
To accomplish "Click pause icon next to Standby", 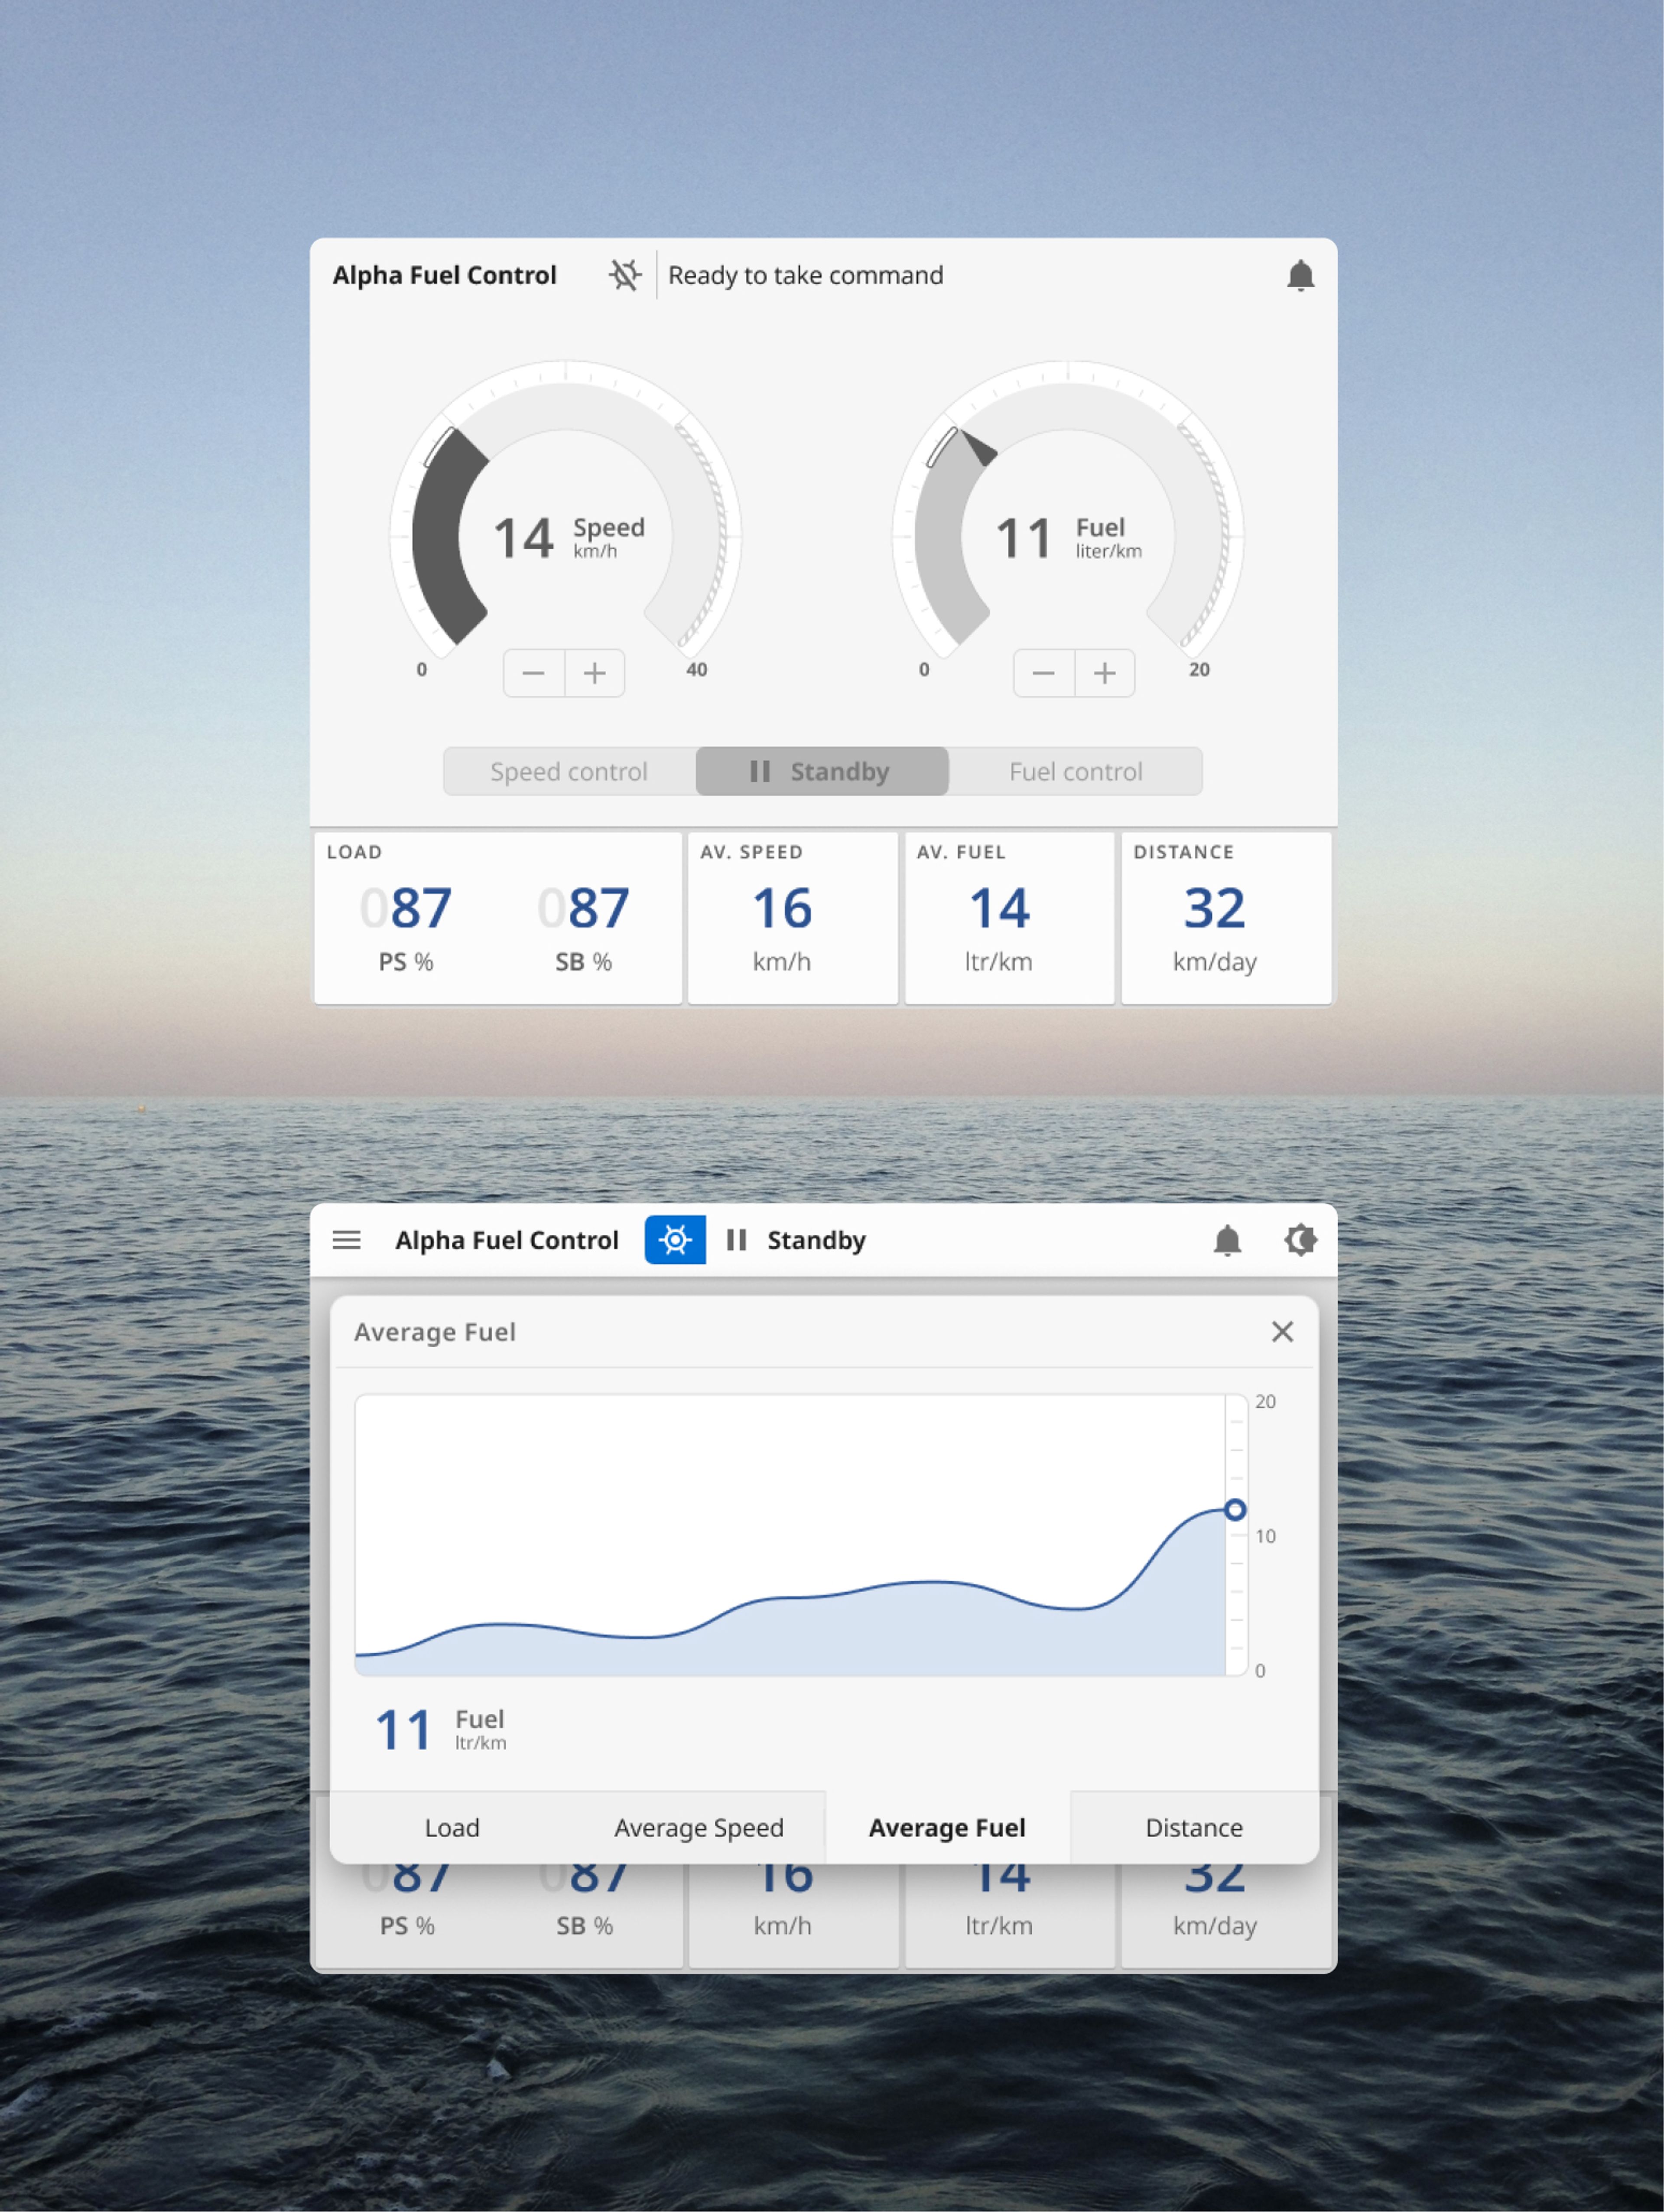I will 737,1240.
